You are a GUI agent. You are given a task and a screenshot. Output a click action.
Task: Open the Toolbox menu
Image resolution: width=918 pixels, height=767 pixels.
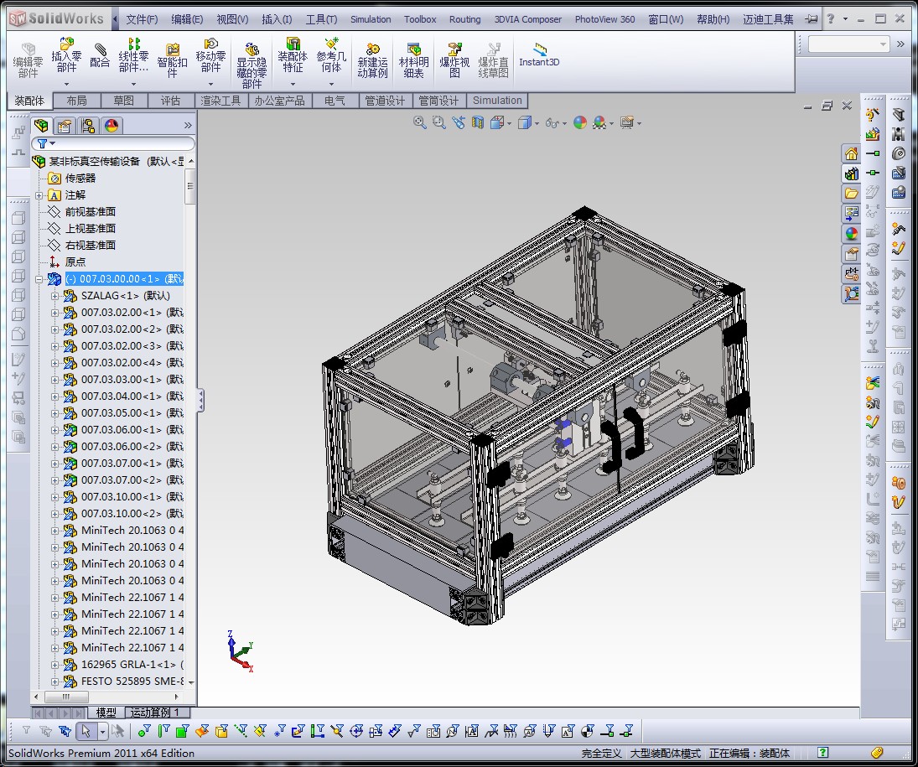(x=420, y=19)
